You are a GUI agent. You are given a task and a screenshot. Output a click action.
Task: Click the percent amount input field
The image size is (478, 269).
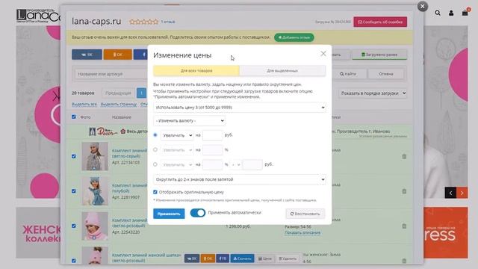212,149
